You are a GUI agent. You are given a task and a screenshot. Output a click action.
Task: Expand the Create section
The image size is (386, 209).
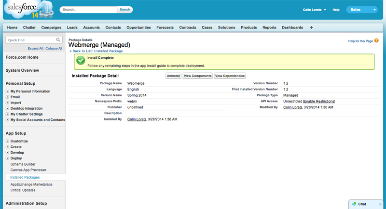7,146
